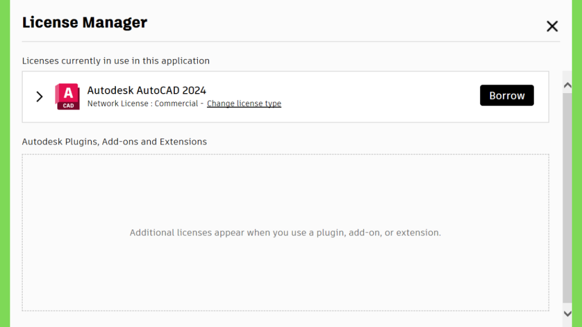Click the green border right of the dialog
Viewport: 582px width, 327px height.
tap(577, 163)
